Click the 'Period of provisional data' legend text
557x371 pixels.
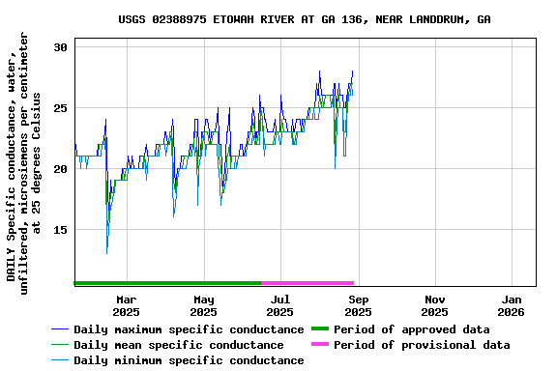(x=422, y=345)
